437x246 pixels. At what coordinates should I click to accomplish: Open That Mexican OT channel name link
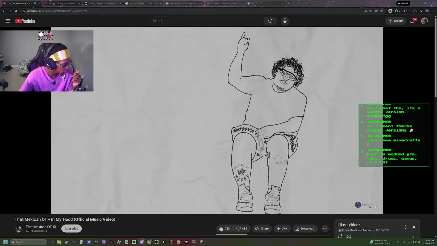[x=39, y=227]
